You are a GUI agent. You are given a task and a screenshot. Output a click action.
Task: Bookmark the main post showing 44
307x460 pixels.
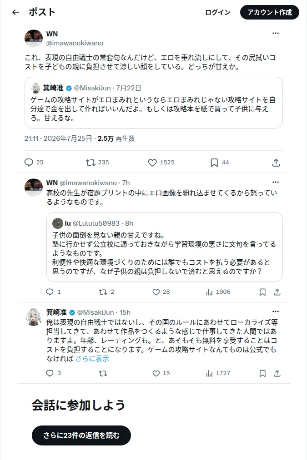[x=214, y=162]
